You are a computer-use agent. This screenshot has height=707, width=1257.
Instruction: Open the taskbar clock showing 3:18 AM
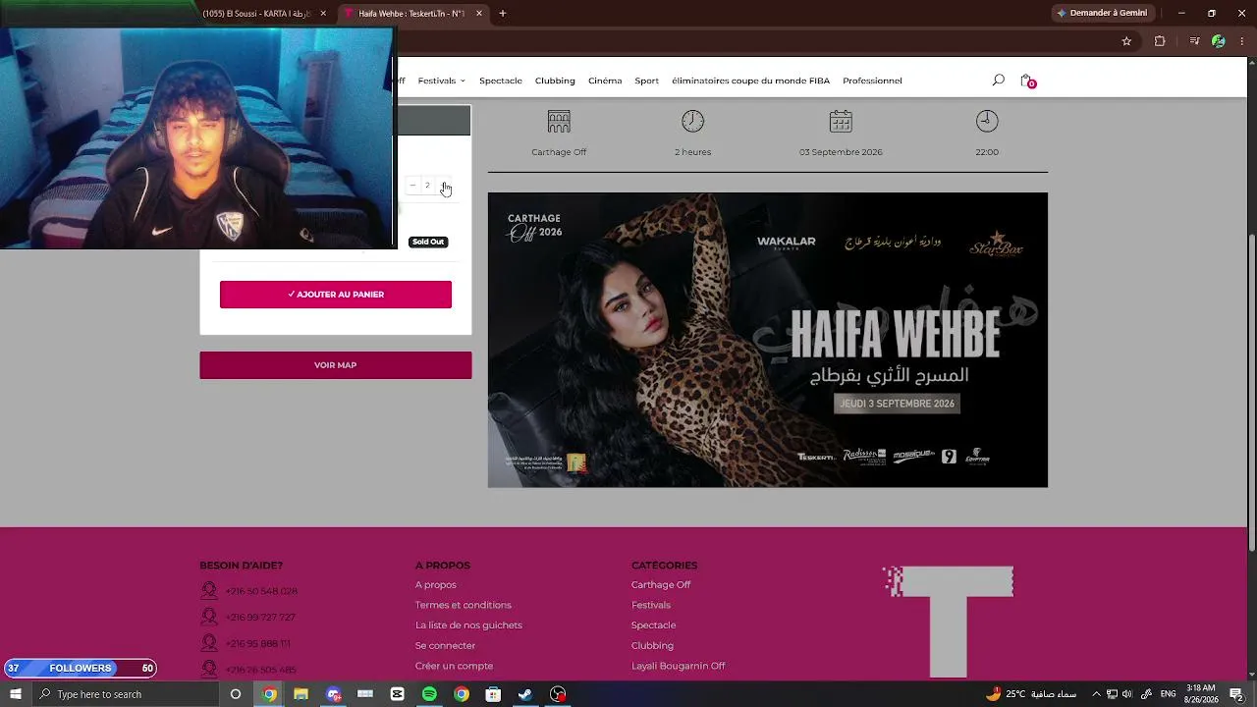[1201, 694]
